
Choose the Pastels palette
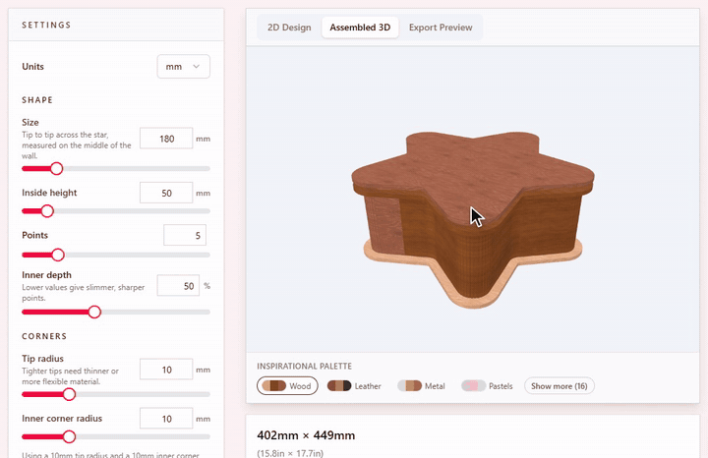point(487,386)
